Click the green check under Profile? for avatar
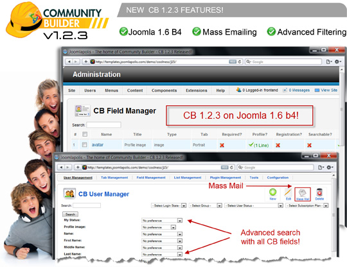Viewport: 347px width, 267px height. 251,145
